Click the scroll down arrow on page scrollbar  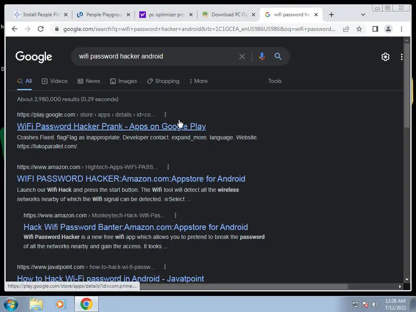(407, 279)
